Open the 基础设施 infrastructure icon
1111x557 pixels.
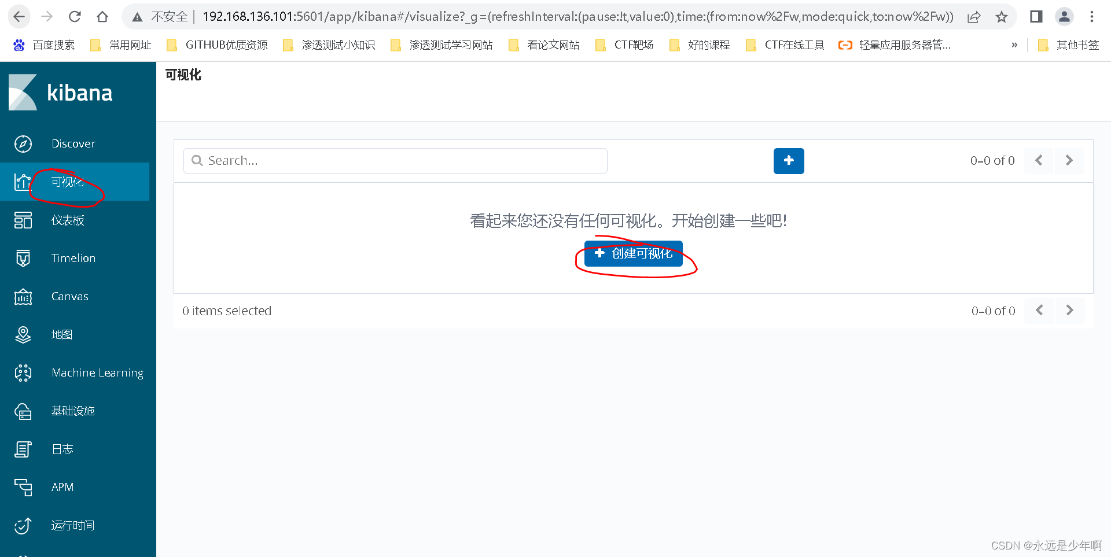coord(23,411)
